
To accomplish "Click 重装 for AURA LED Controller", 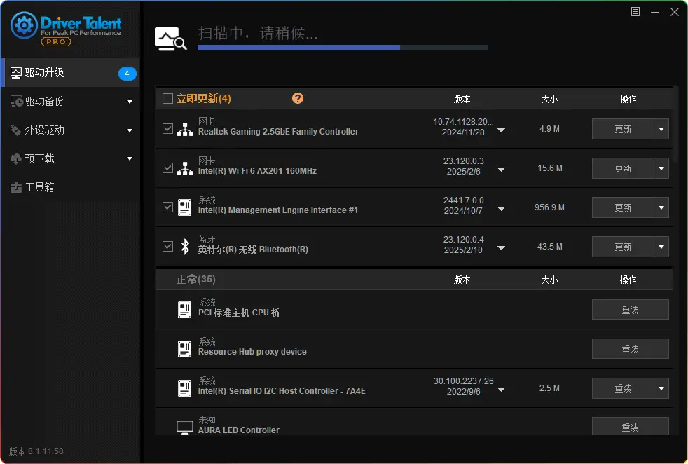I will click(630, 426).
